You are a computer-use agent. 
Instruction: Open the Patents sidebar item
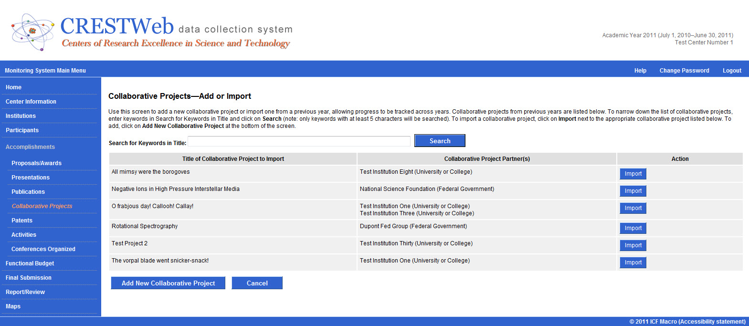(22, 221)
